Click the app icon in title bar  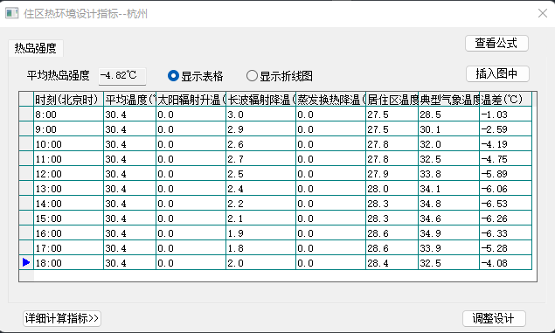[11, 13]
